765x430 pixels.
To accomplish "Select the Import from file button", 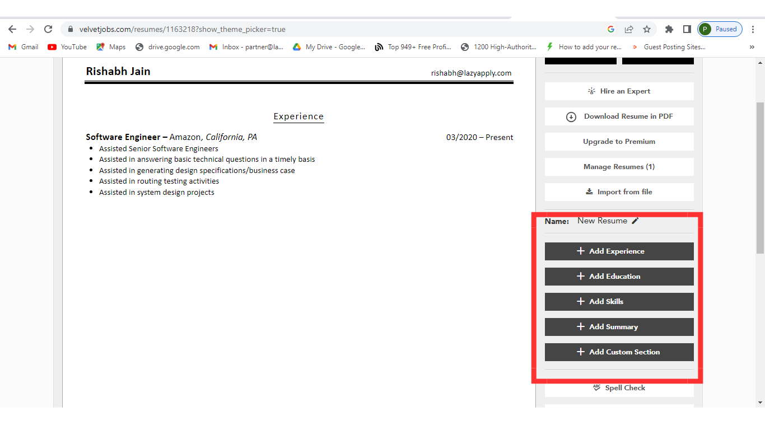I will pyautogui.click(x=619, y=192).
